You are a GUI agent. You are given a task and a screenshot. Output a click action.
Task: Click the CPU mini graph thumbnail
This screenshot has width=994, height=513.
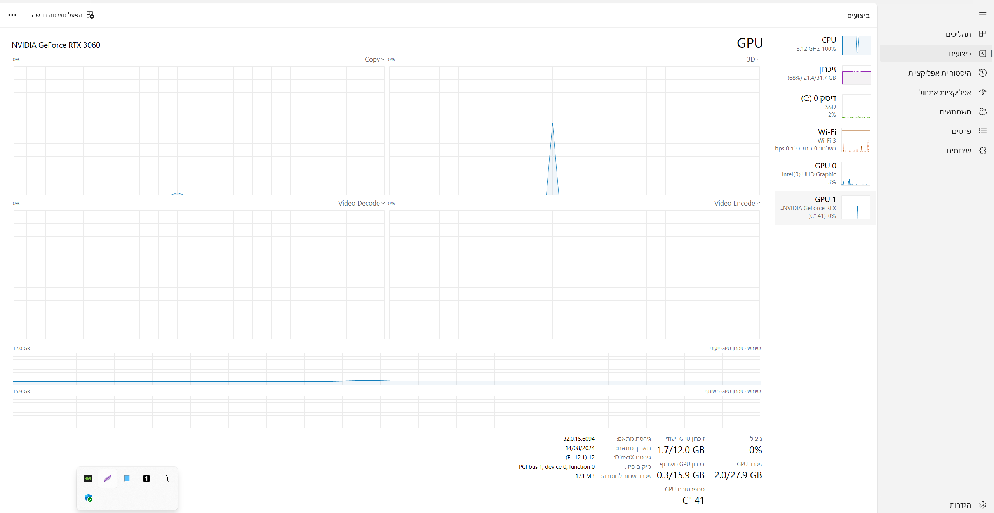click(x=856, y=45)
